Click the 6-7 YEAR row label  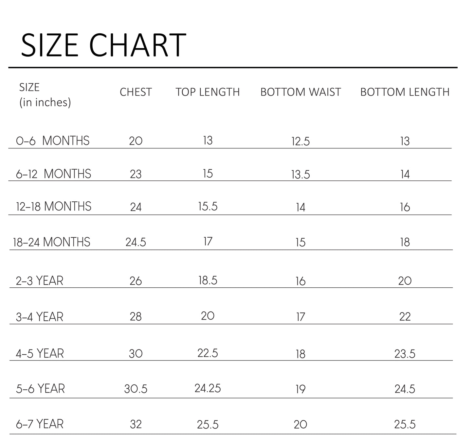click(40, 424)
